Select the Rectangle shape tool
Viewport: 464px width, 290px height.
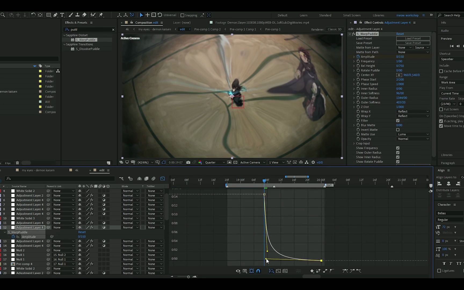point(49,15)
